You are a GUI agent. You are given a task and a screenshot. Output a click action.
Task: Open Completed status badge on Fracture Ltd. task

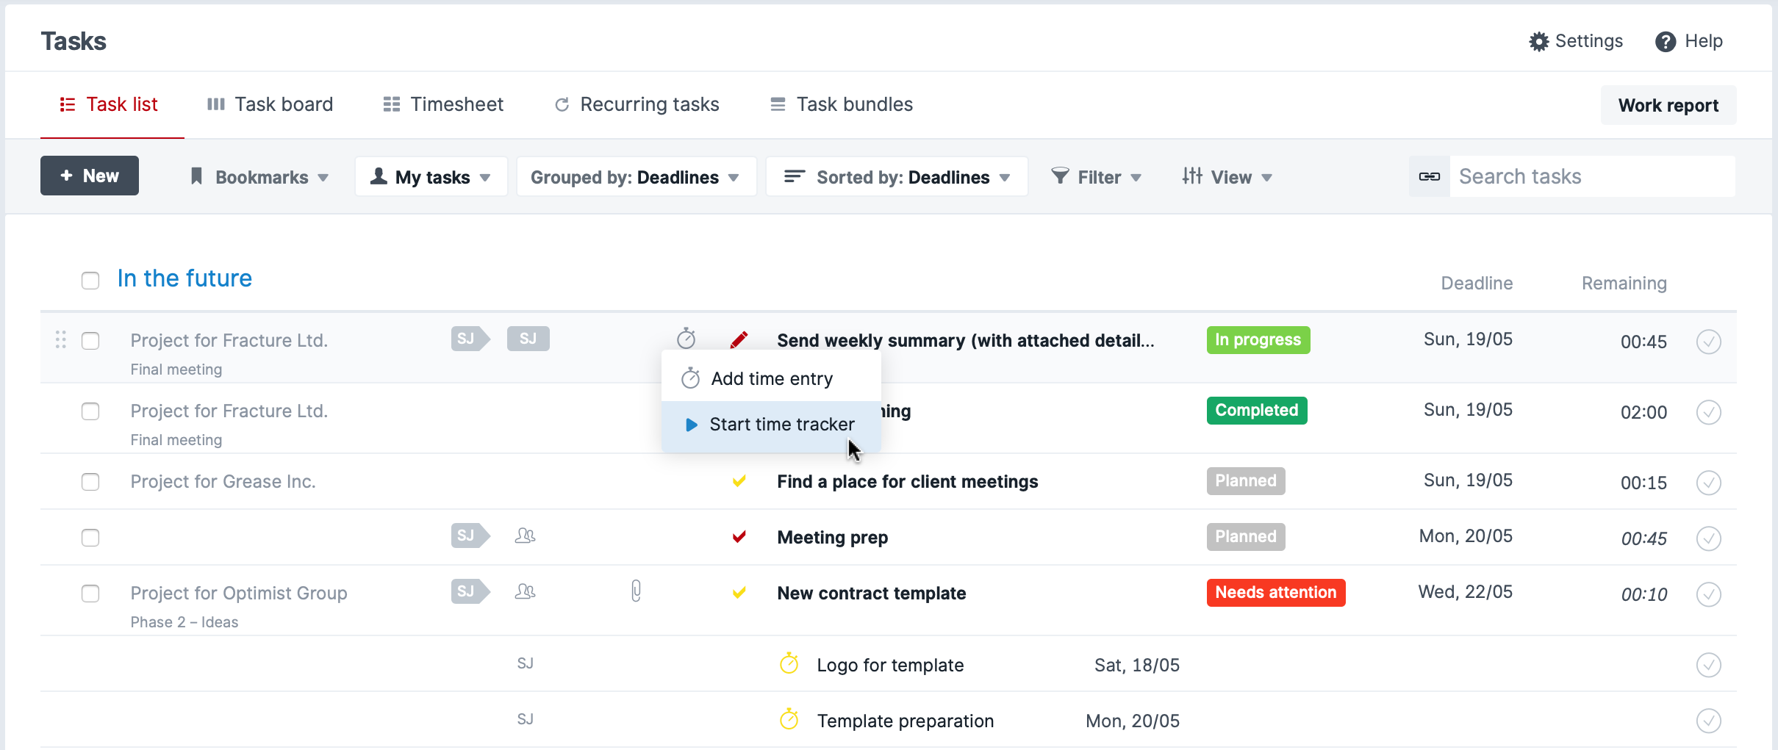pyautogui.click(x=1256, y=411)
